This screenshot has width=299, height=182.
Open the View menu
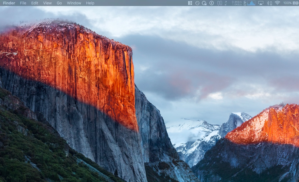(47, 3)
